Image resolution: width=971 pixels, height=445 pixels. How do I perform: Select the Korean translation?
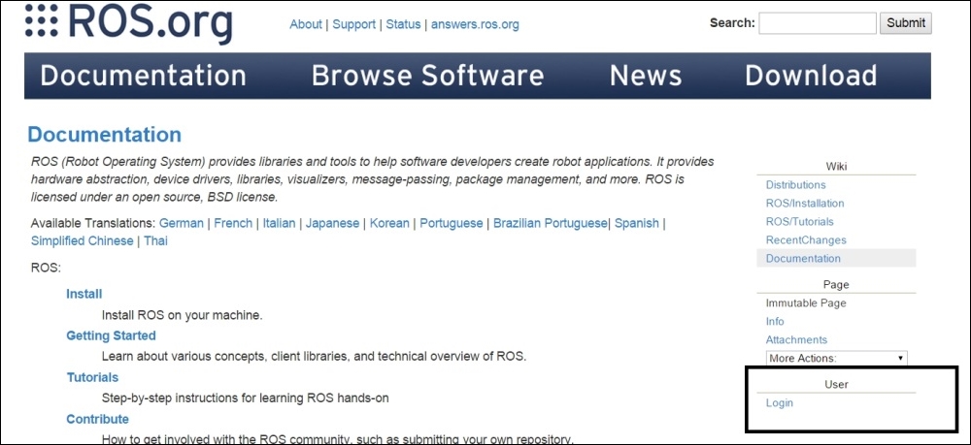(x=389, y=223)
